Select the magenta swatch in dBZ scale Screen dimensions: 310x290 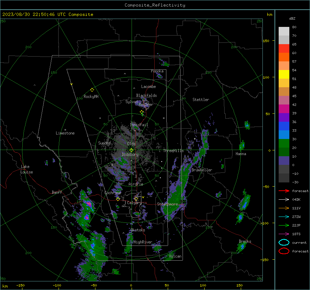pyautogui.click(x=284, y=109)
